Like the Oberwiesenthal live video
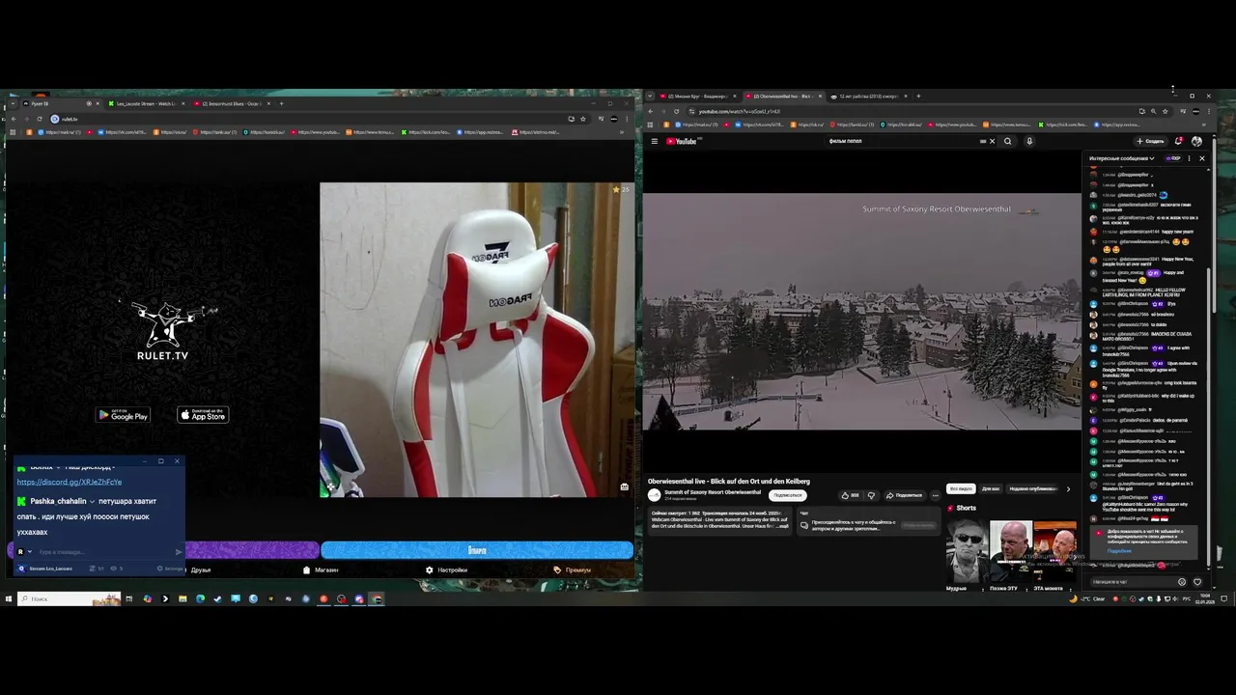The height and width of the screenshot is (695, 1236). [x=850, y=495]
